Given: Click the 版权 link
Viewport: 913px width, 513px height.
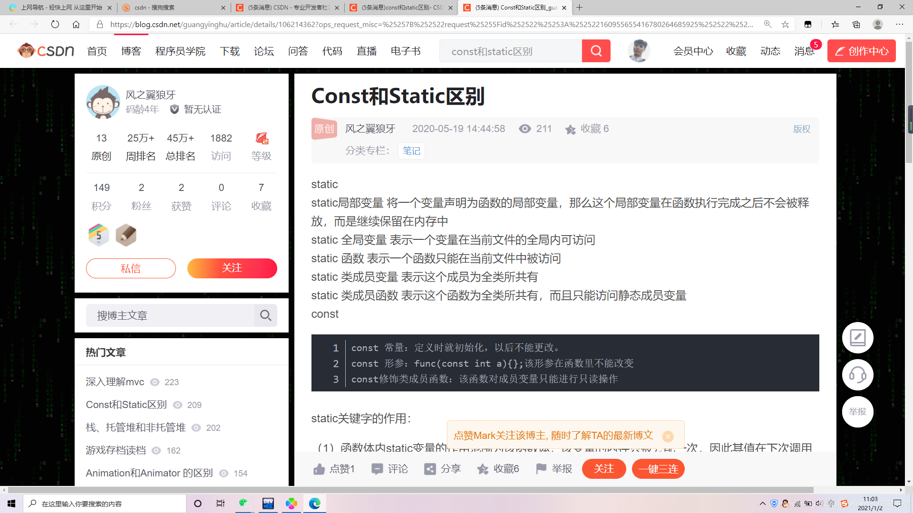Looking at the screenshot, I should [x=801, y=129].
